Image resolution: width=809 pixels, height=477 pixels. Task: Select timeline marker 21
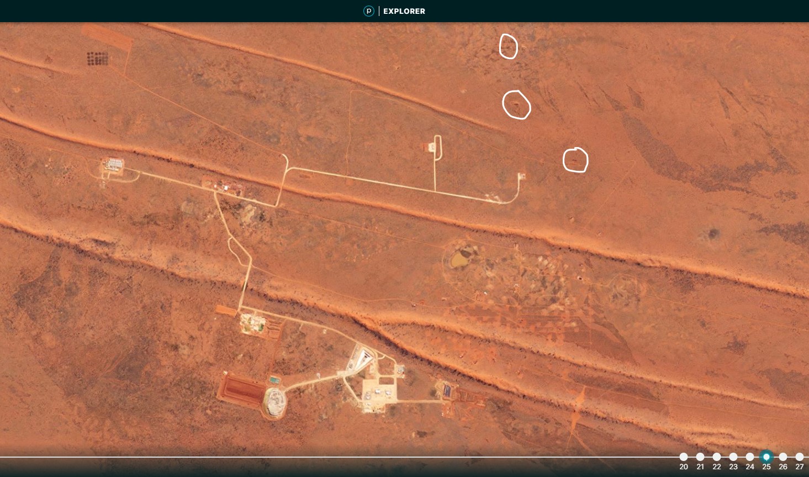(700, 457)
